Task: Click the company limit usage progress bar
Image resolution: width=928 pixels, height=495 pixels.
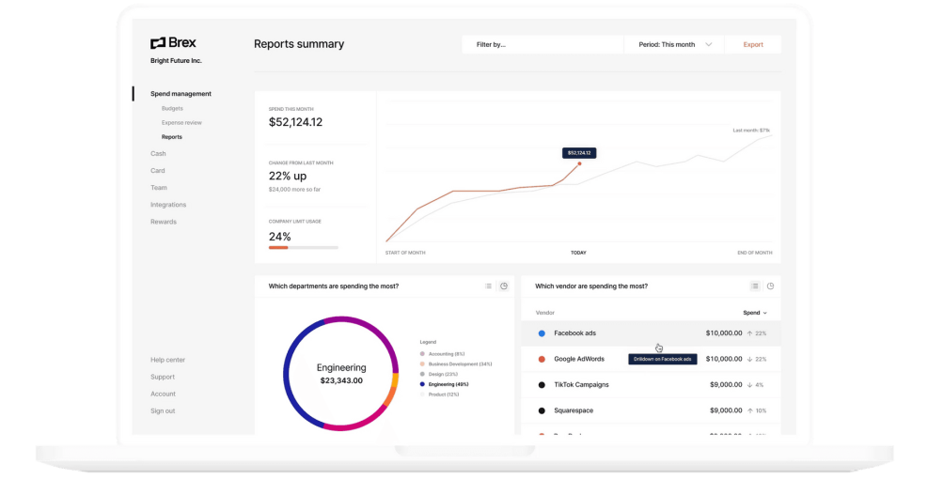Action: tap(303, 248)
